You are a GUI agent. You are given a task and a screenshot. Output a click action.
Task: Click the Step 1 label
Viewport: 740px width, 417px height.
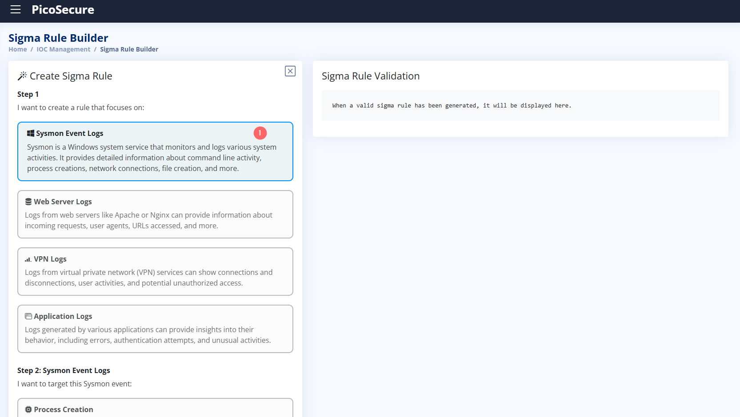[x=28, y=94]
